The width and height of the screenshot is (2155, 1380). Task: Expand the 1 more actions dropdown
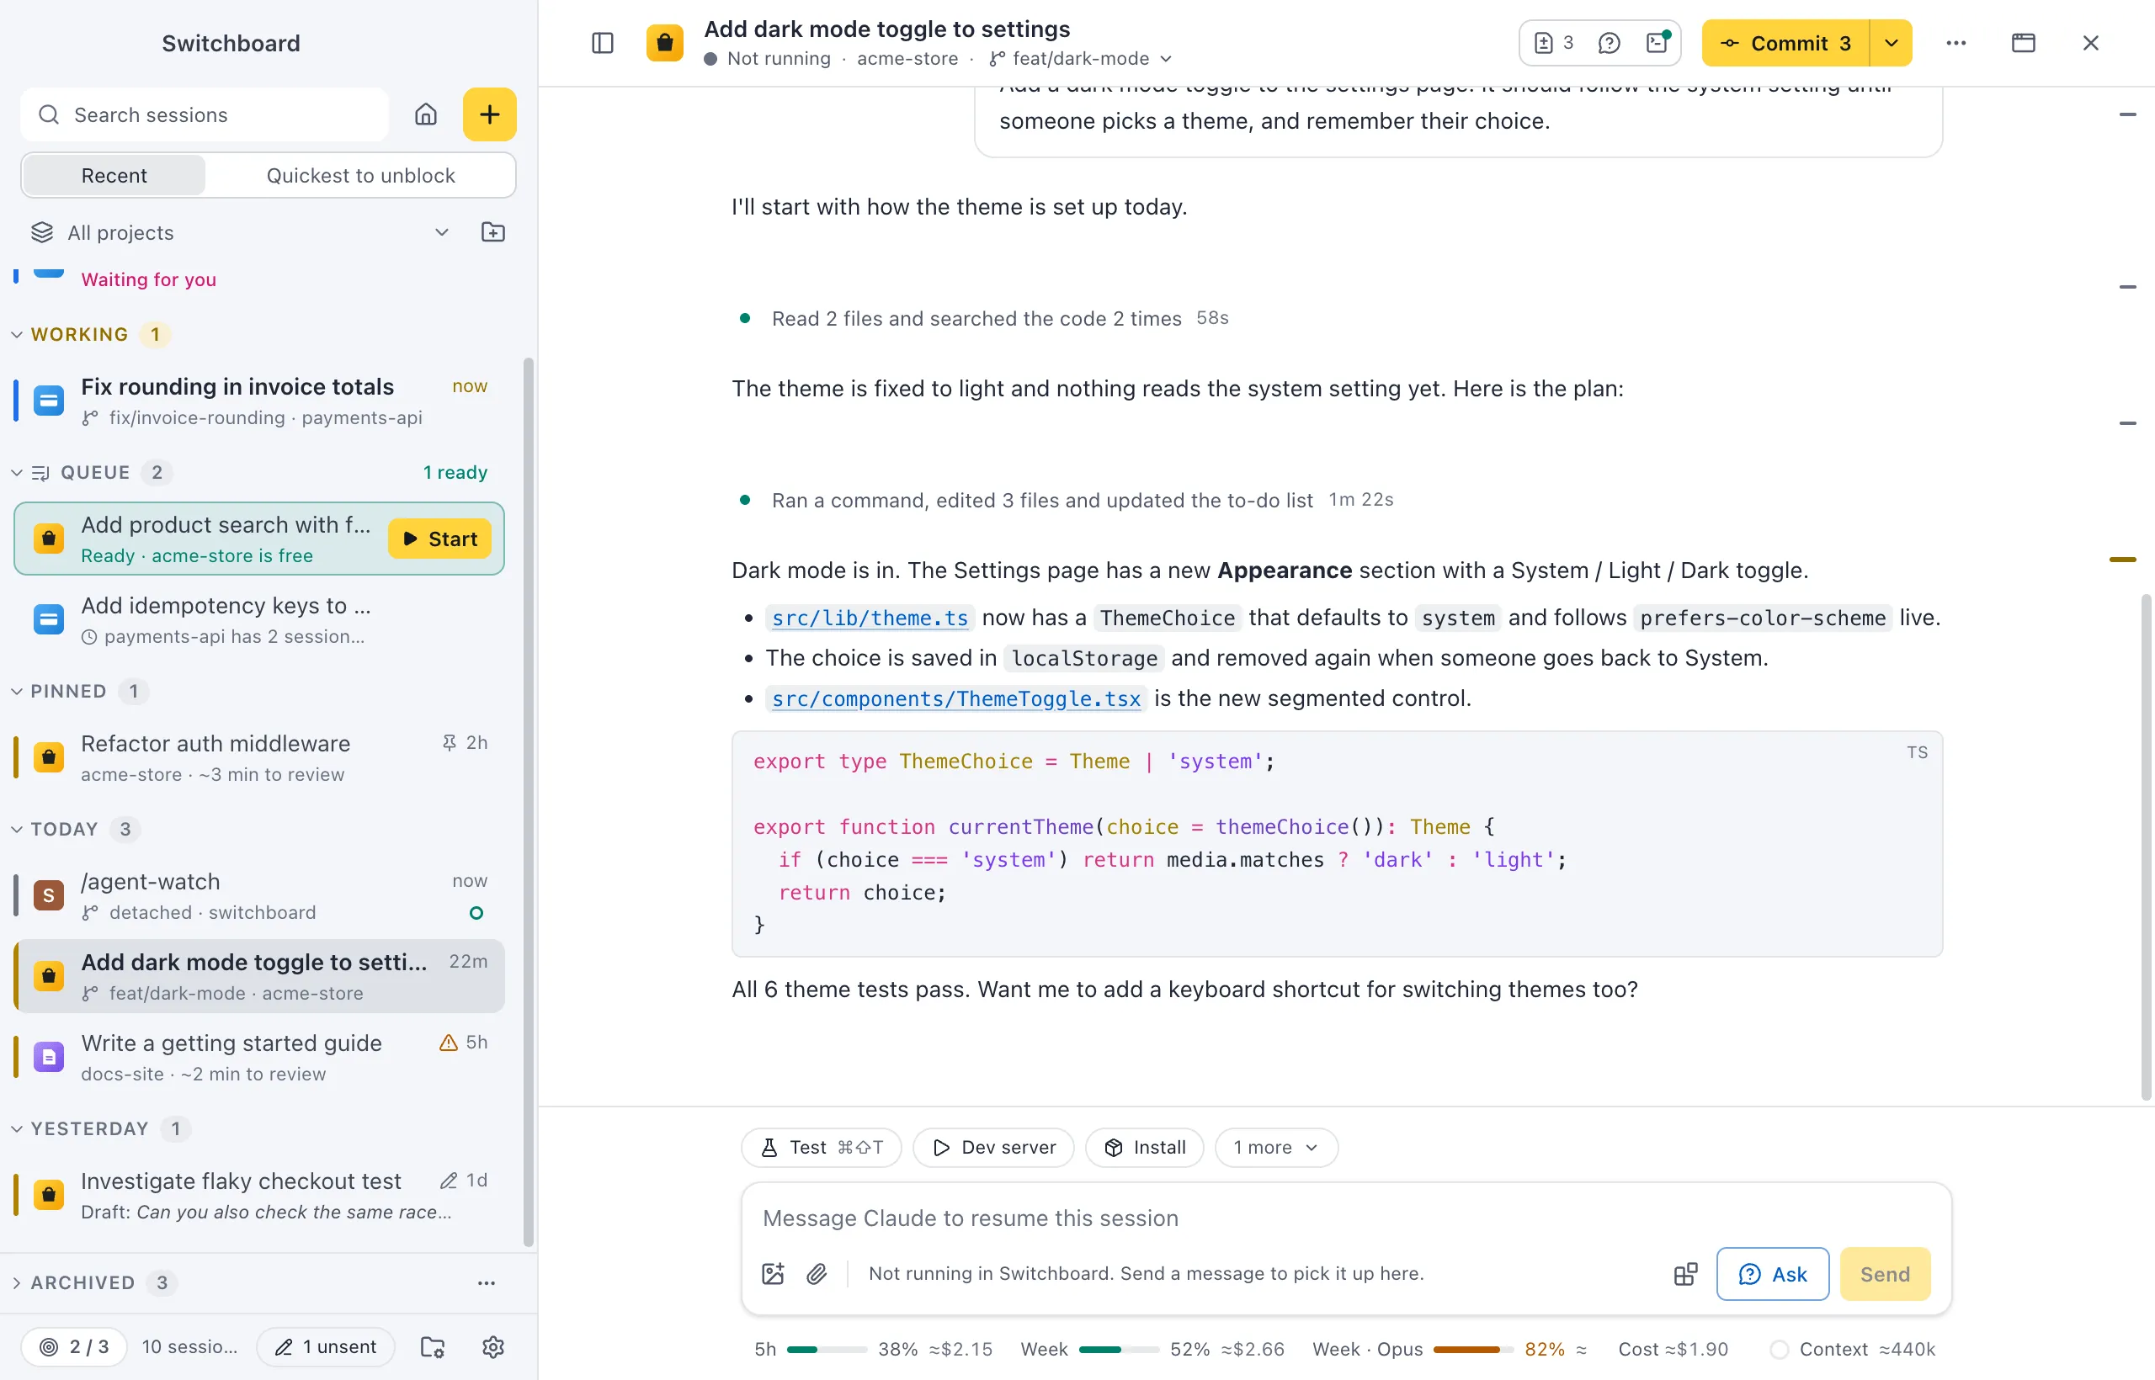(x=1275, y=1148)
